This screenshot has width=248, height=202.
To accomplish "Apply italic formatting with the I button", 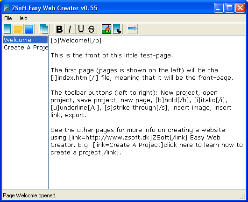I will 70,29.
